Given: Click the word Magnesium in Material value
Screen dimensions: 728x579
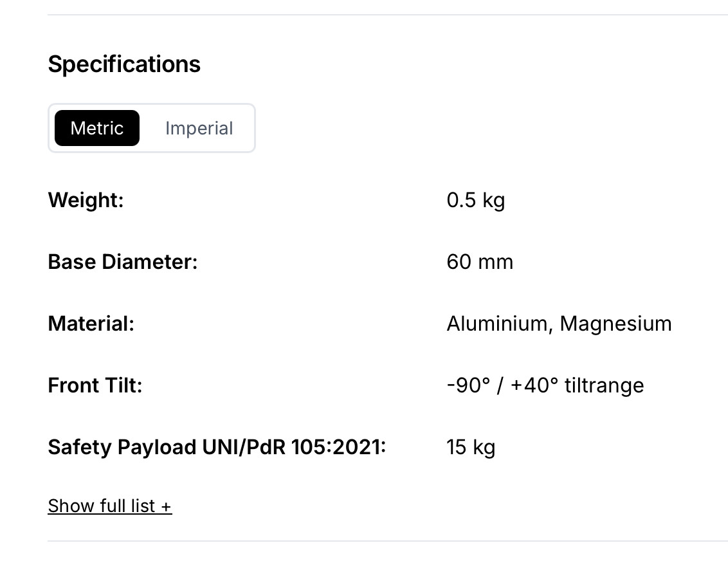Looking at the screenshot, I should [x=615, y=324].
